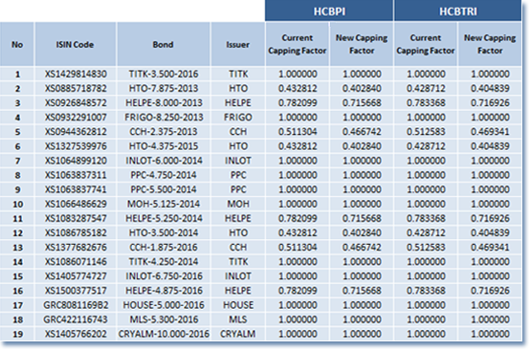Select ISIN cell XS1429814830

click(x=76, y=74)
